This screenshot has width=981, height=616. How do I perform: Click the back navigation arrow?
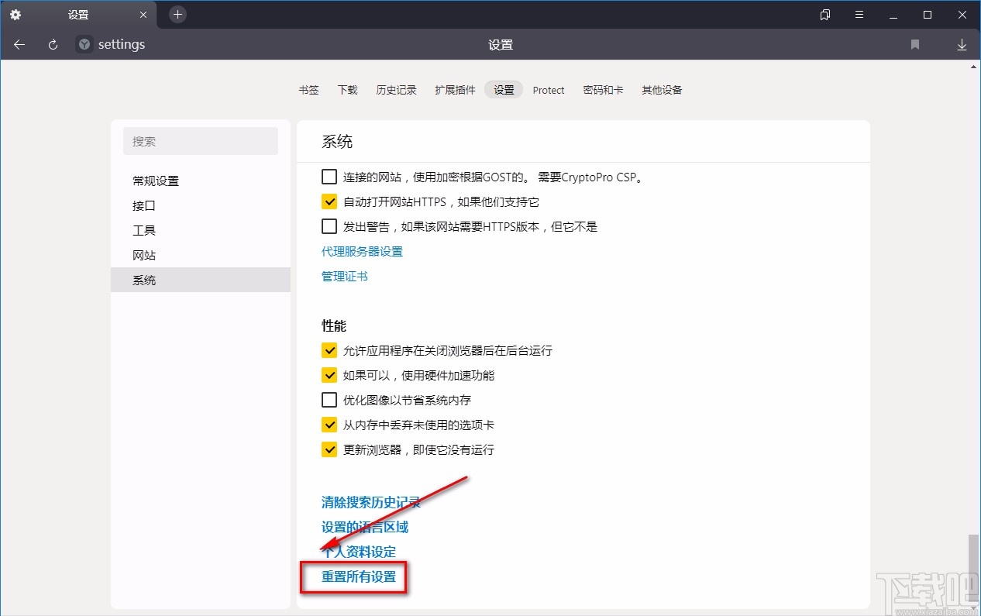click(19, 44)
